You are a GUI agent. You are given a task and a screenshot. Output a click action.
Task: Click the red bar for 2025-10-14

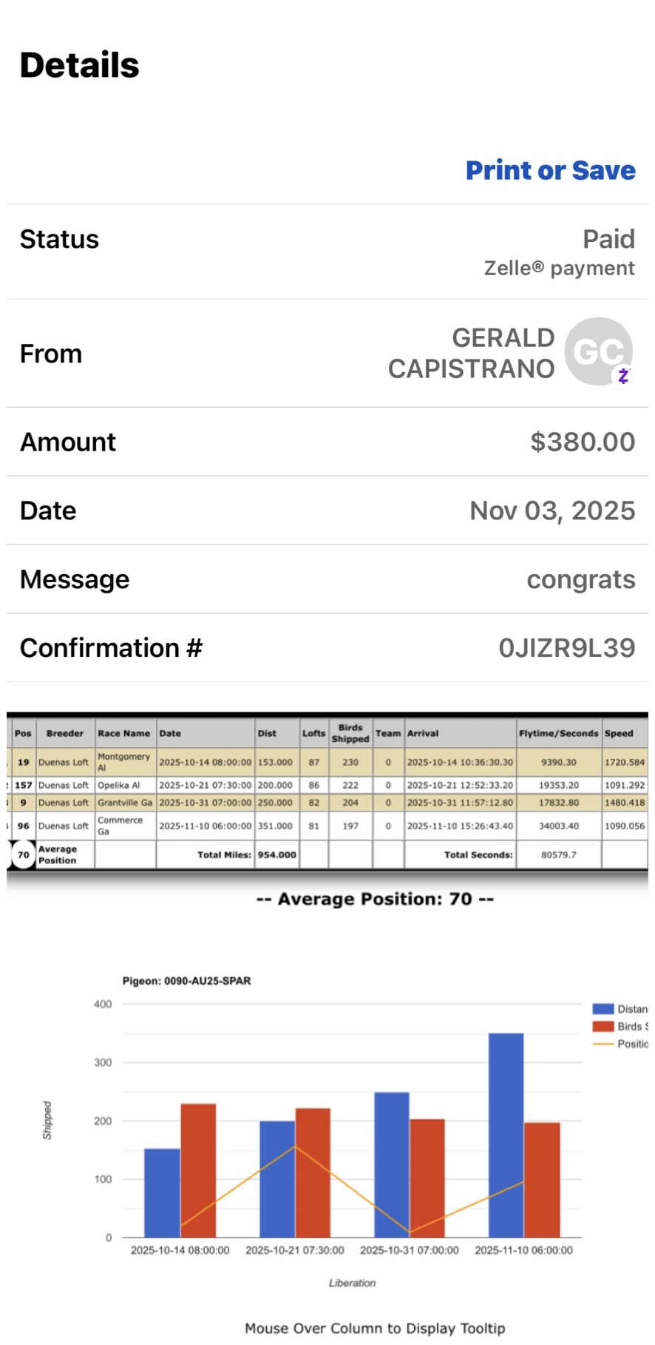tap(198, 1169)
